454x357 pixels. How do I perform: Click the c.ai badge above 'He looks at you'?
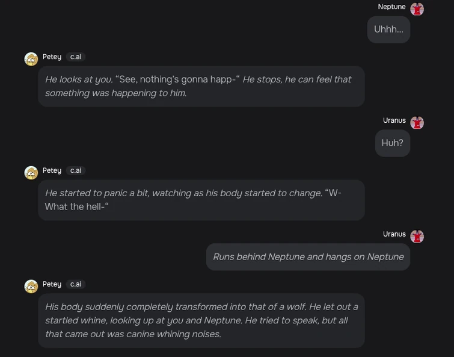pos(76,57)
